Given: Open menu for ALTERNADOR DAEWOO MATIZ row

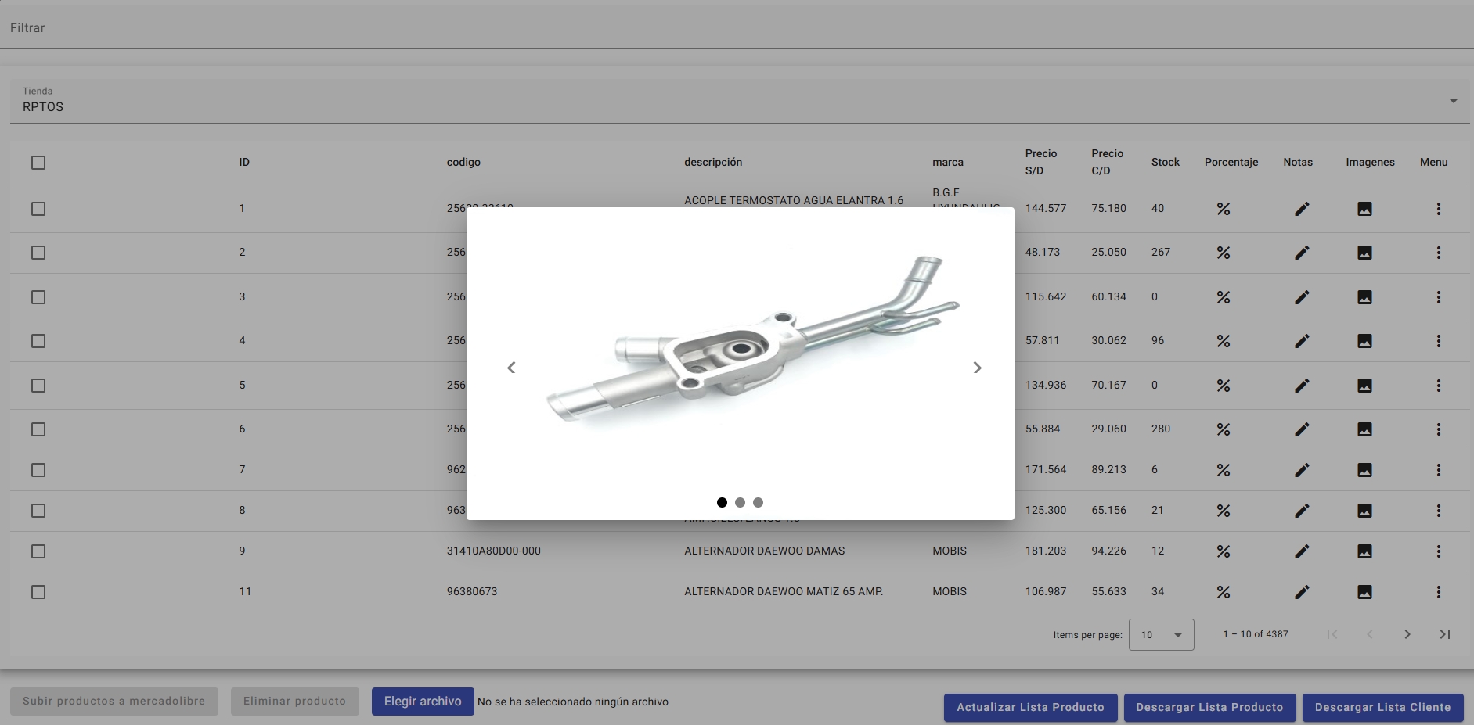Looking at the screenshot, I should [x=1438, y=592].
